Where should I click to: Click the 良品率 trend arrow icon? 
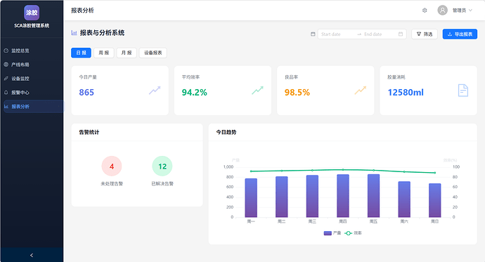click(x=361, y=91)
